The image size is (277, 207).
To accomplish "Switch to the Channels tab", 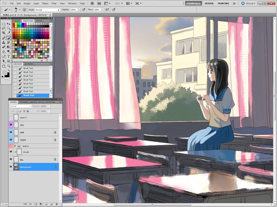I will pyautogui.click(x=24, y=102).
